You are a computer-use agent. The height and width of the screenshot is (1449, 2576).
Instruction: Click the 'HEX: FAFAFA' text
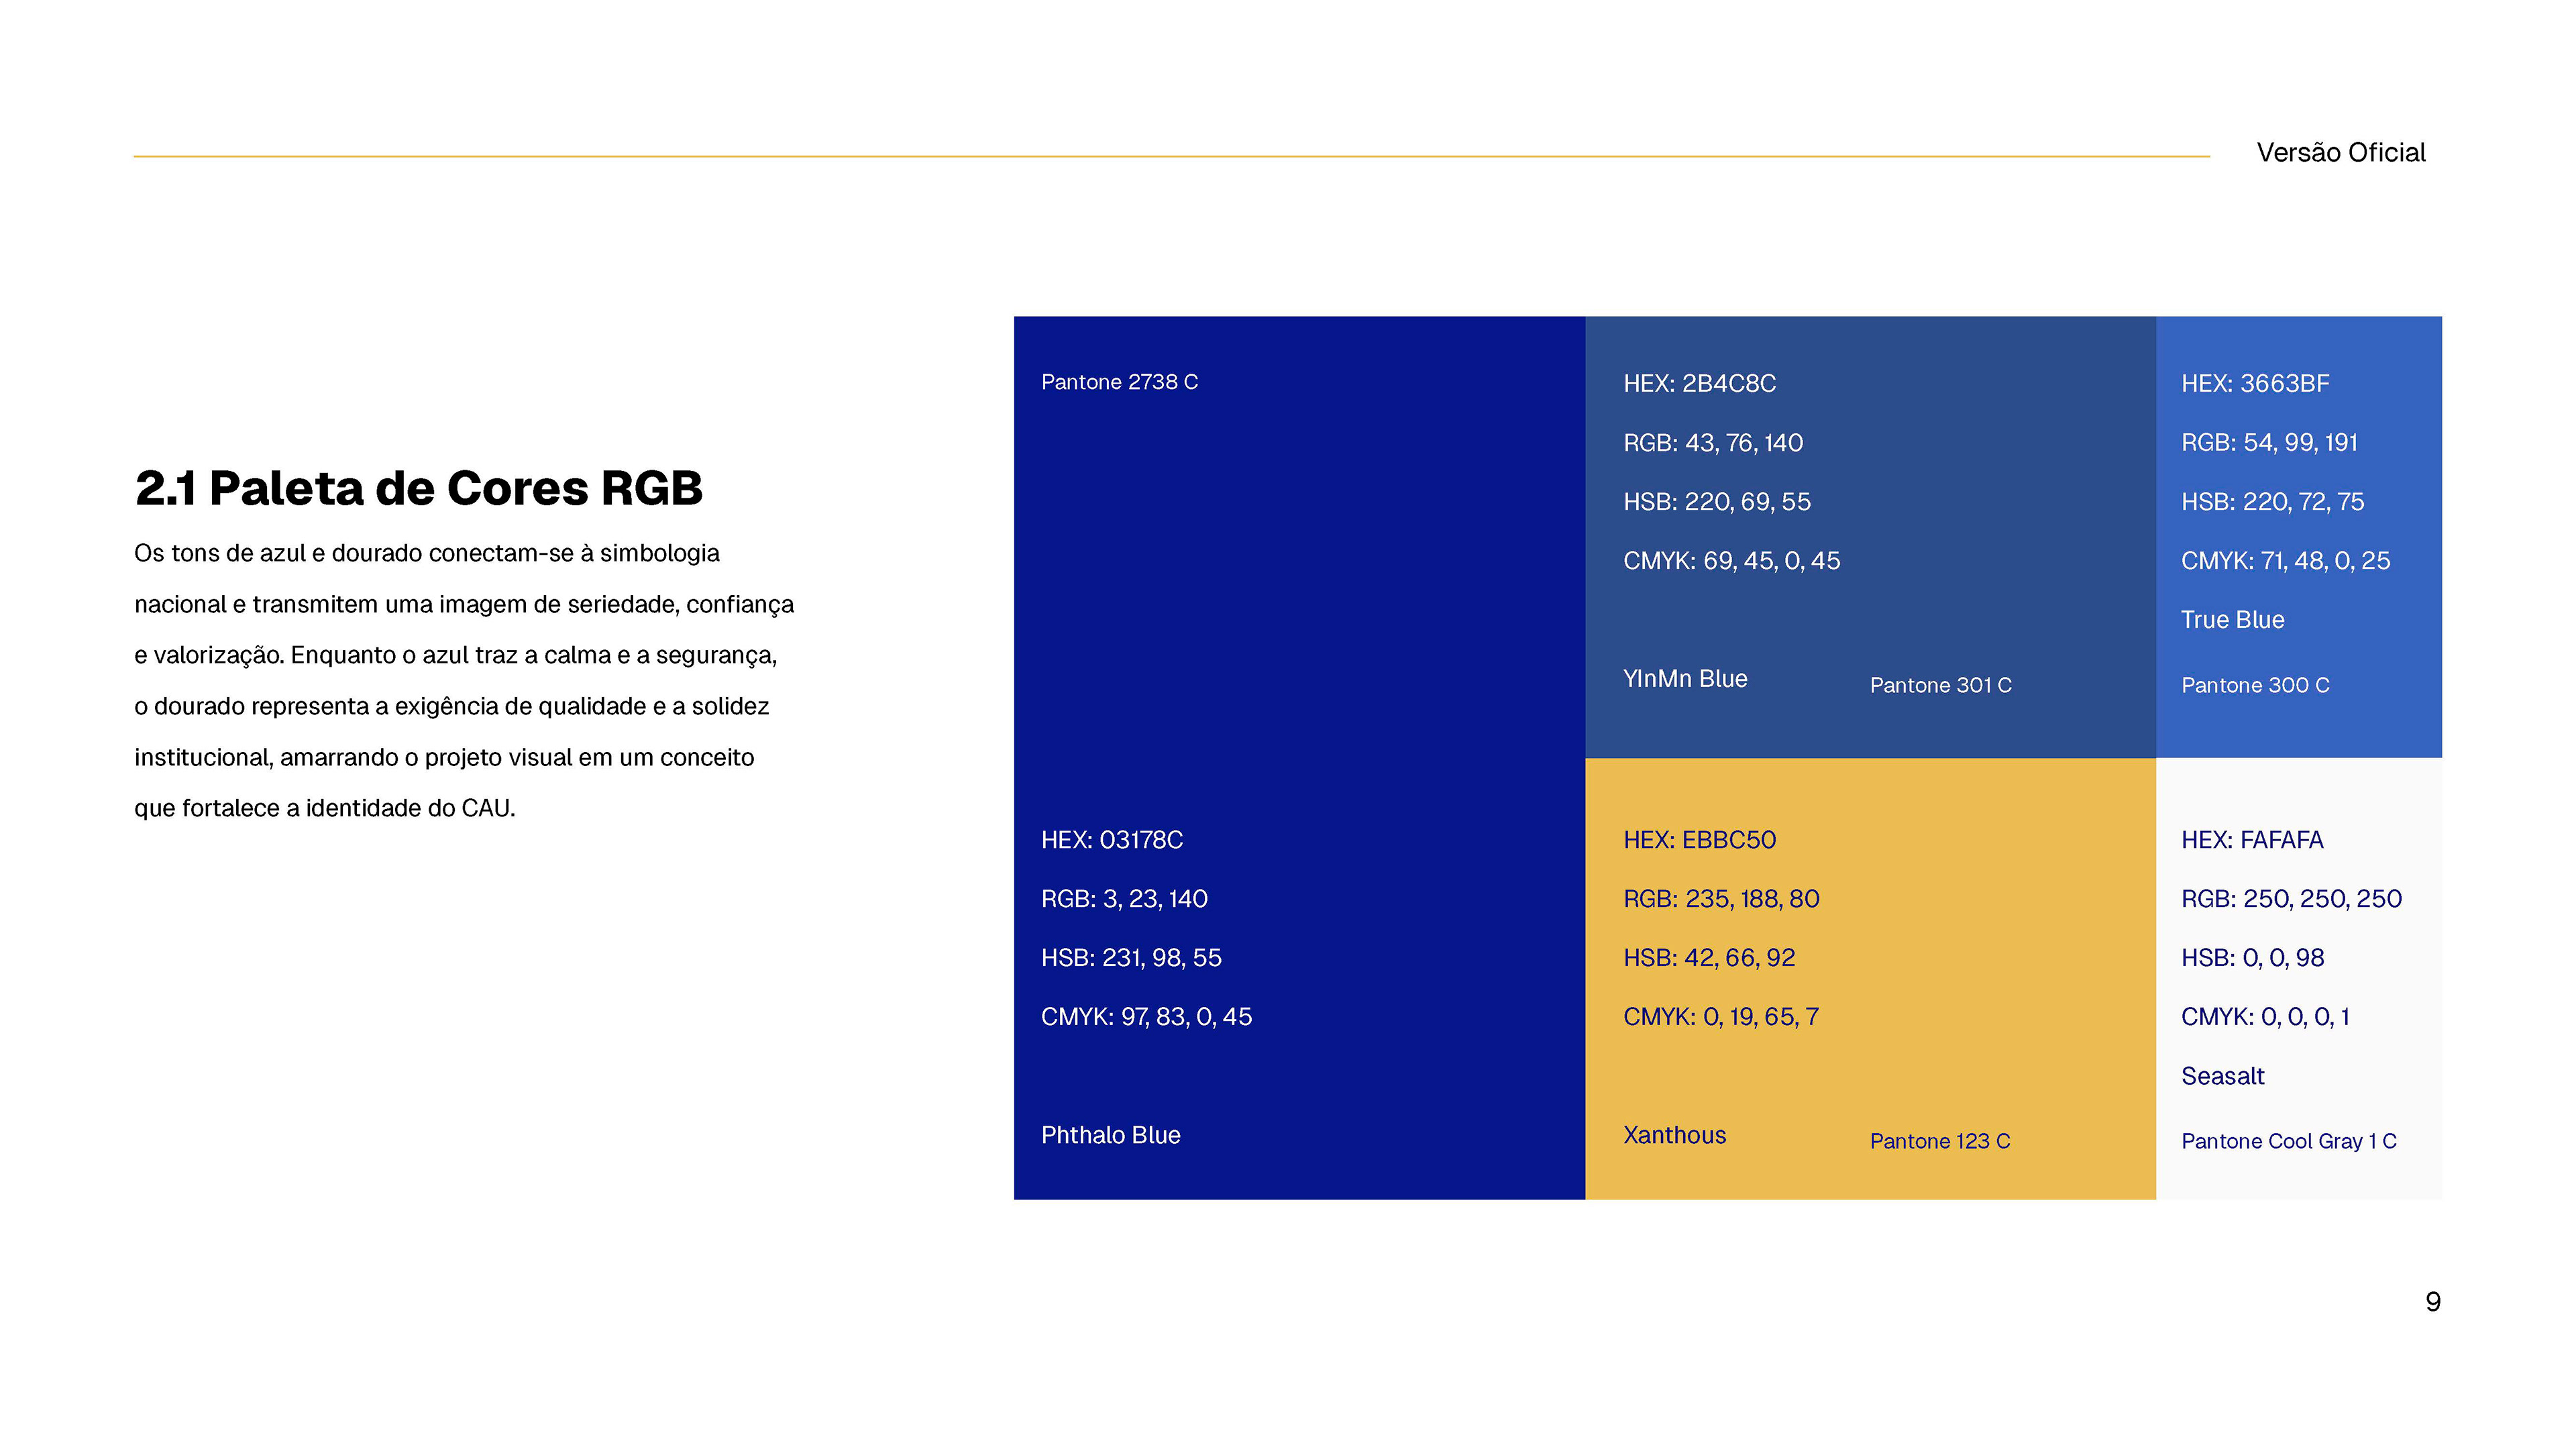(x=2251, y=840)
